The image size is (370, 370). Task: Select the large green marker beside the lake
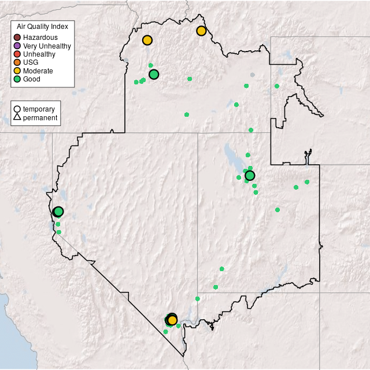[250, 175]
